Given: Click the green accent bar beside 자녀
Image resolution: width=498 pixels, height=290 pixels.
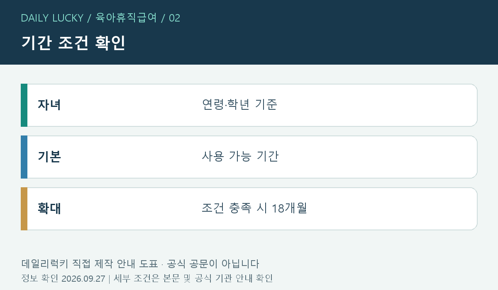Looking at the screenshot, I should (x=24, y=105).
